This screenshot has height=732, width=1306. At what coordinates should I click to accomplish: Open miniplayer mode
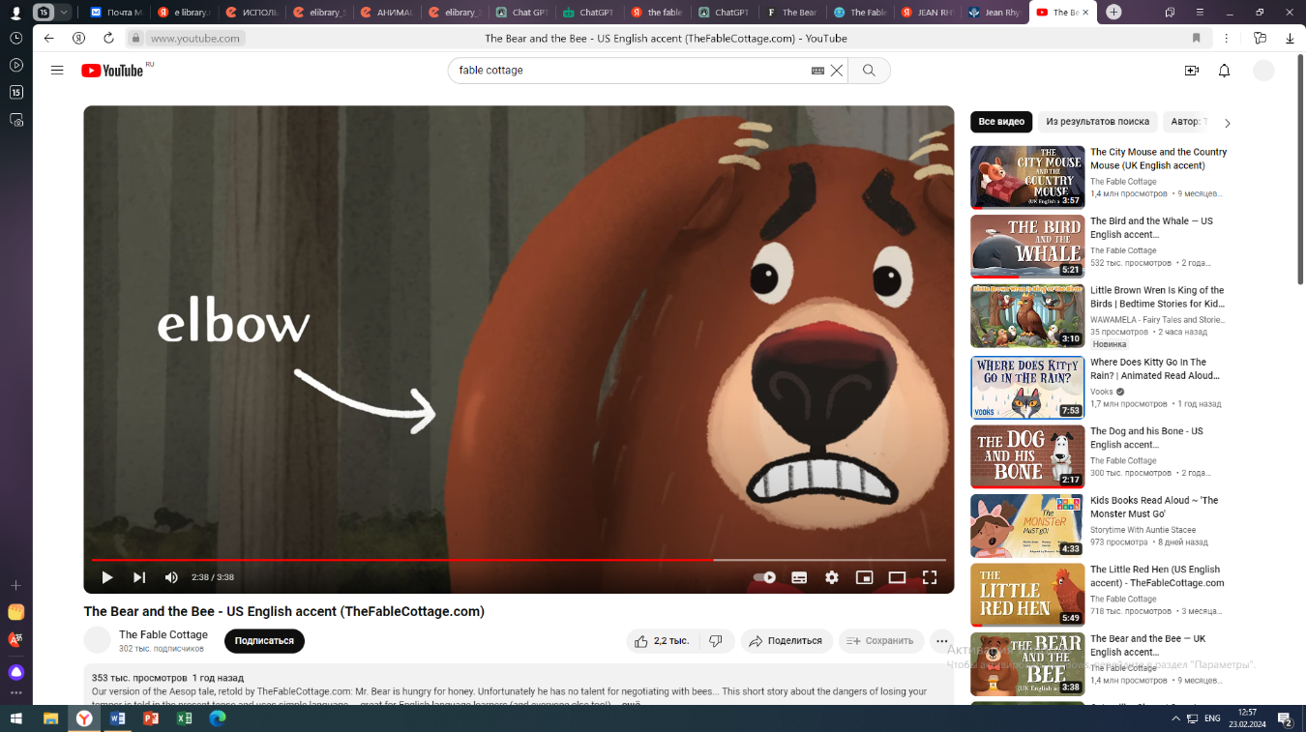point(864,577)
